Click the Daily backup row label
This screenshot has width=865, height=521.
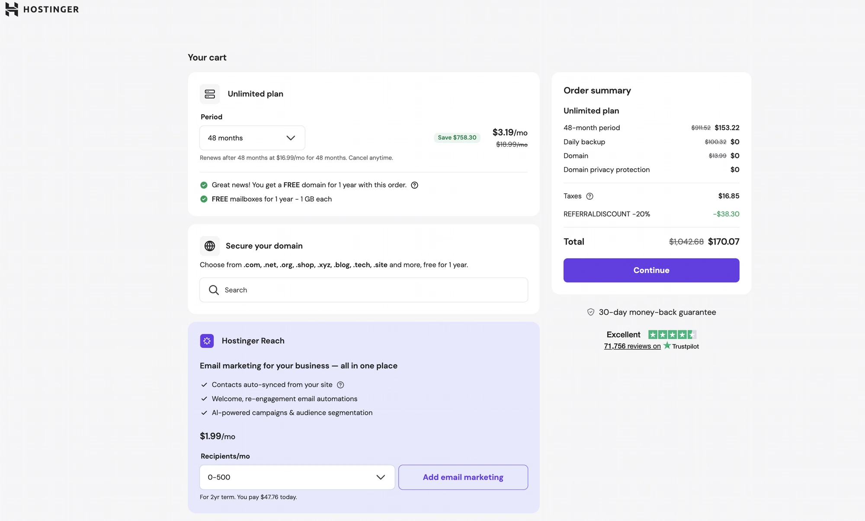[584, 142]
